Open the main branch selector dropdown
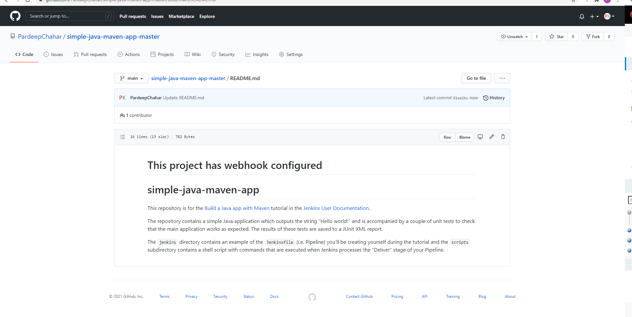 coord(131,78)
